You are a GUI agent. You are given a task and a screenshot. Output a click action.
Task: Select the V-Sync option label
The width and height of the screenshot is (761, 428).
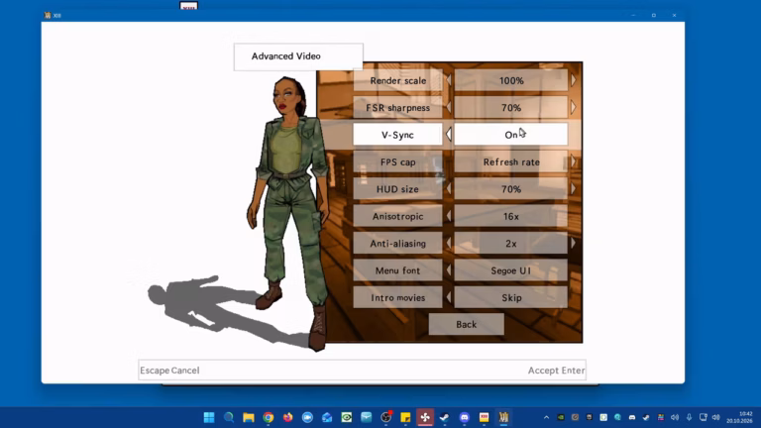[398, 135]
